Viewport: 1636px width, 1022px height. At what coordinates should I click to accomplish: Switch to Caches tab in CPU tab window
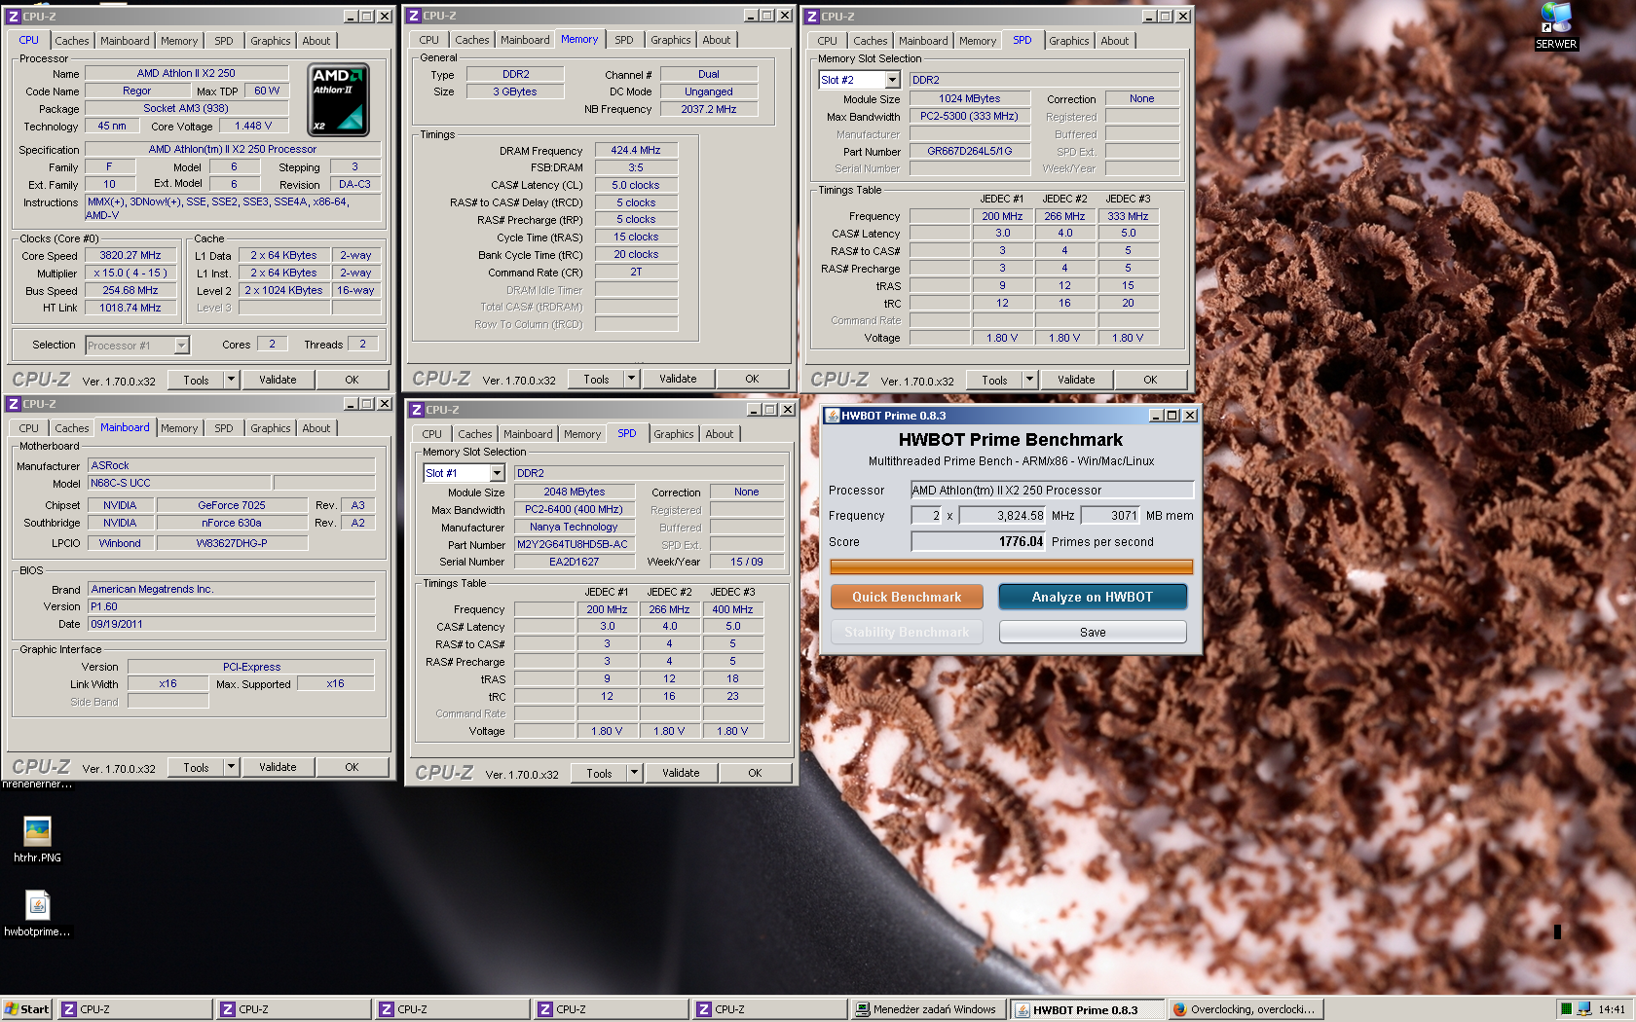click(71, 41)
